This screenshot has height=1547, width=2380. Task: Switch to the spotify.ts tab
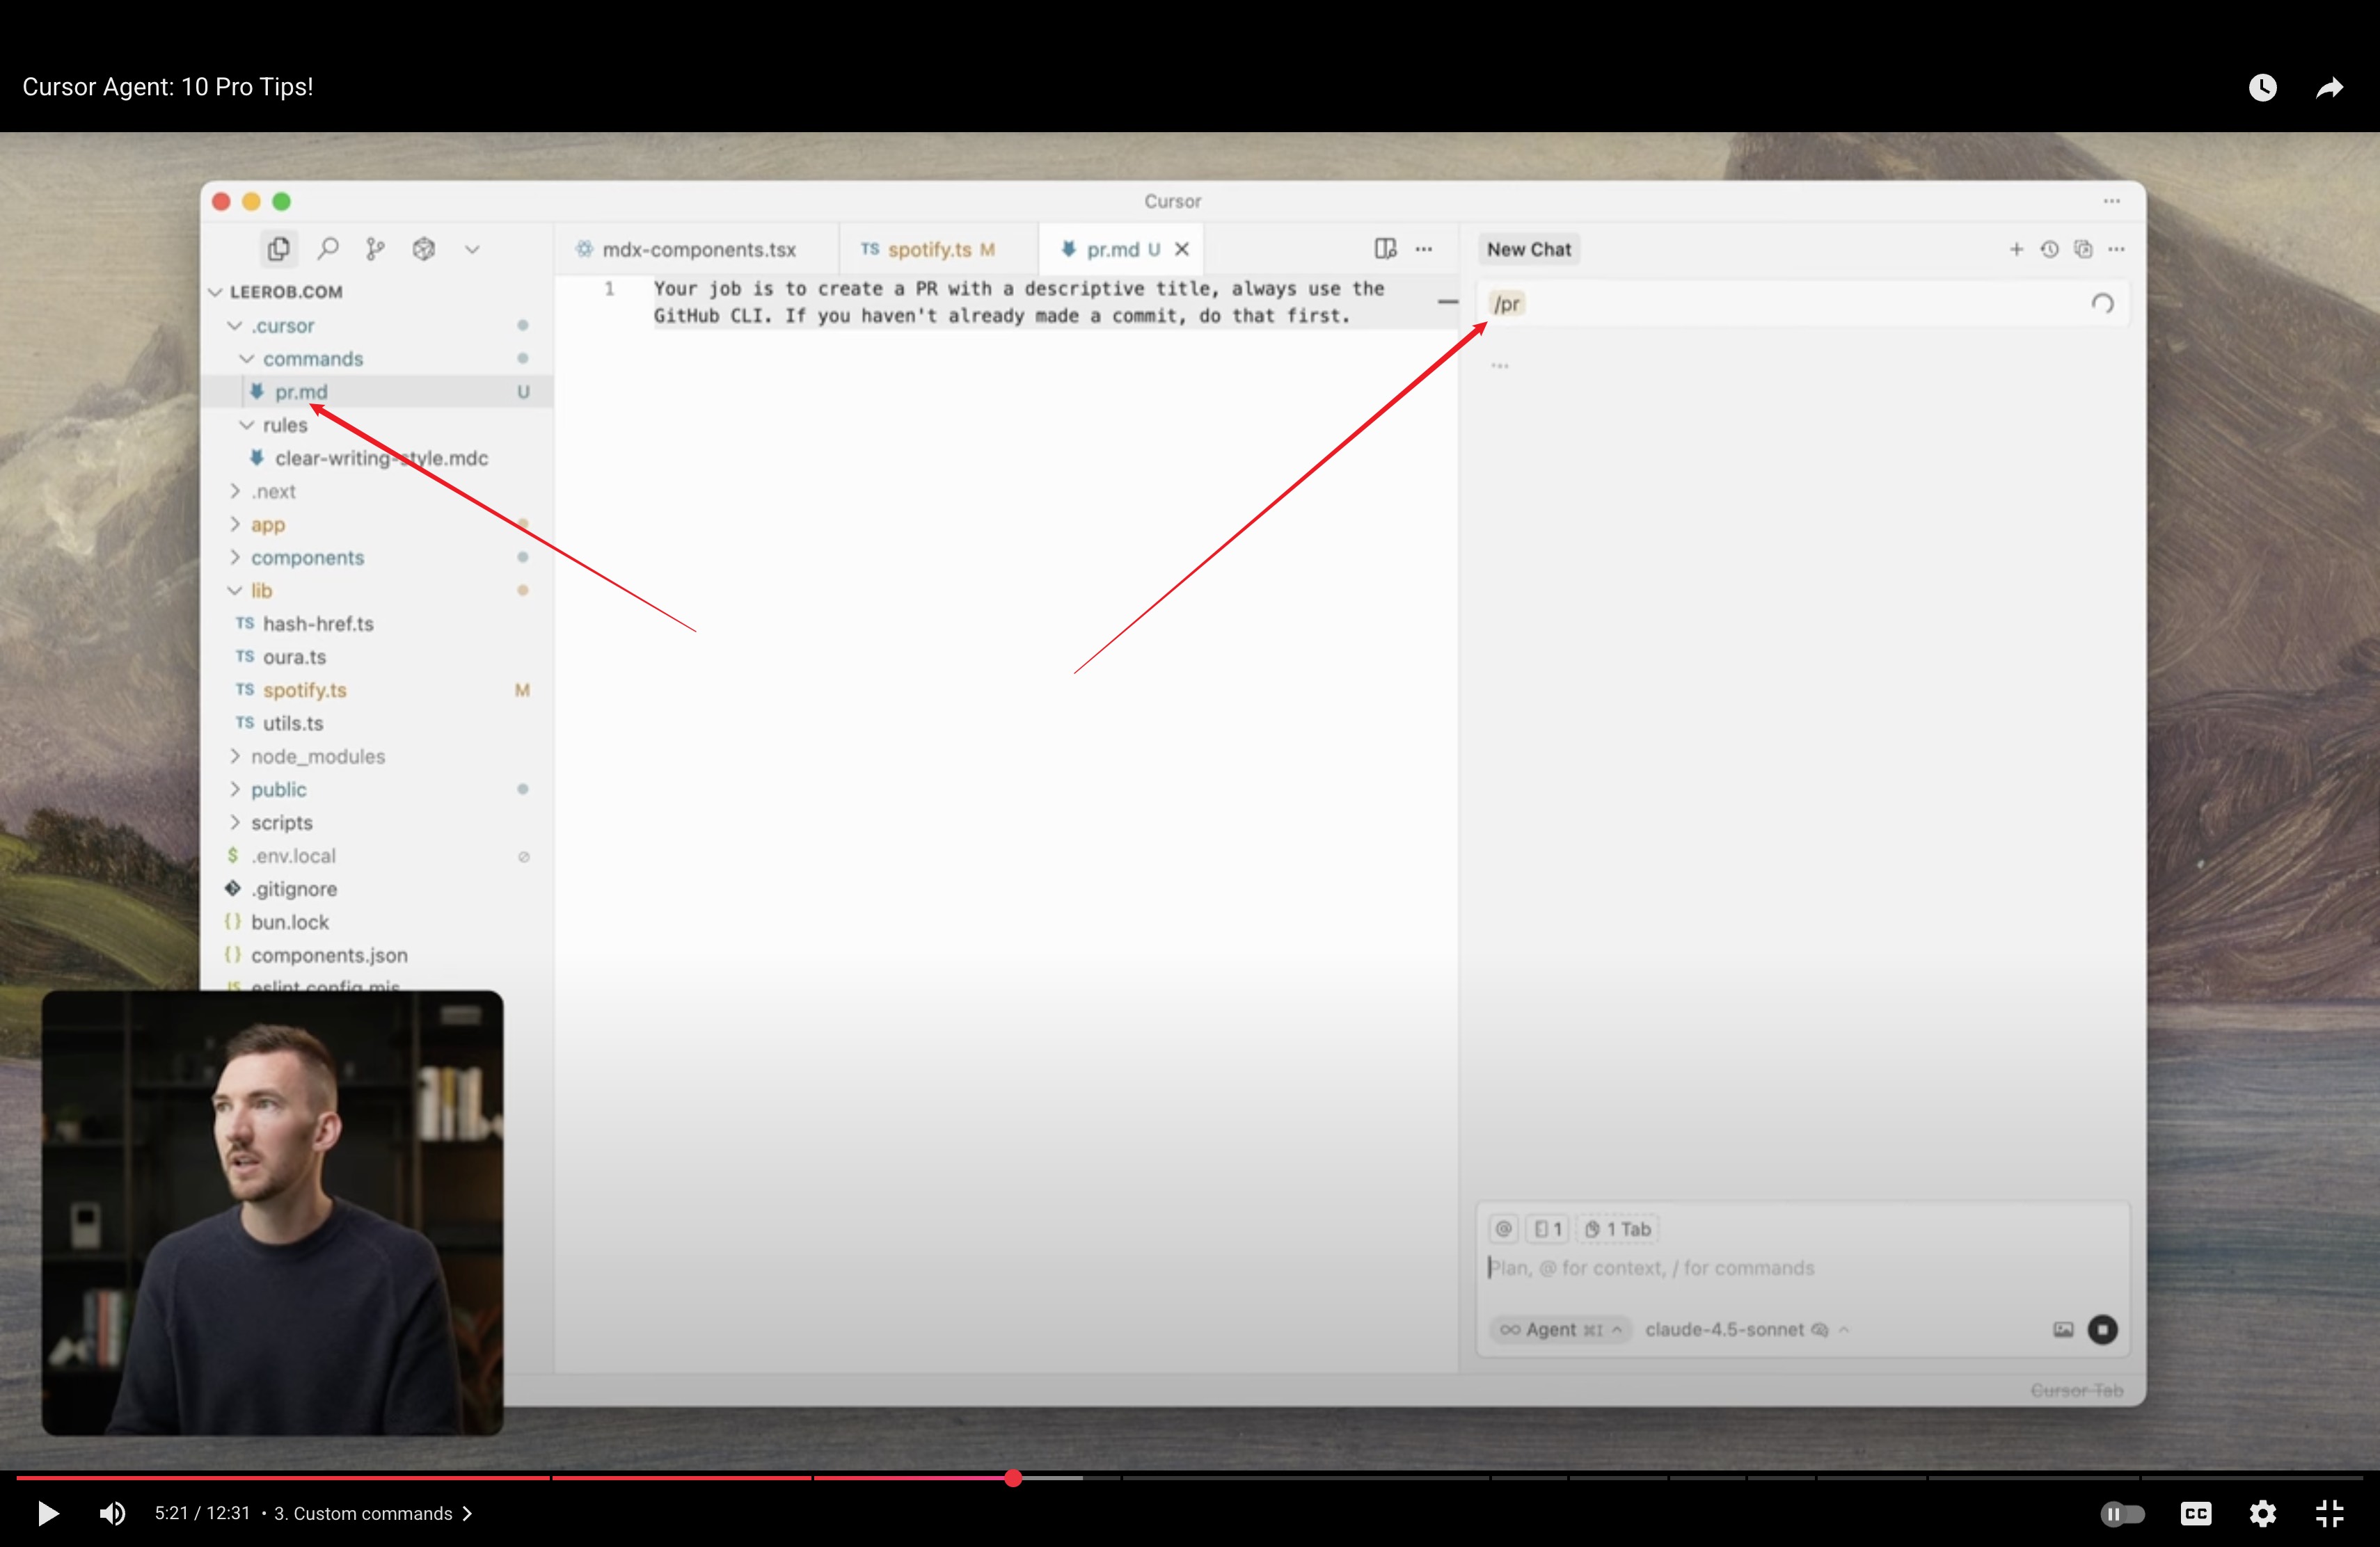[928, 249]
